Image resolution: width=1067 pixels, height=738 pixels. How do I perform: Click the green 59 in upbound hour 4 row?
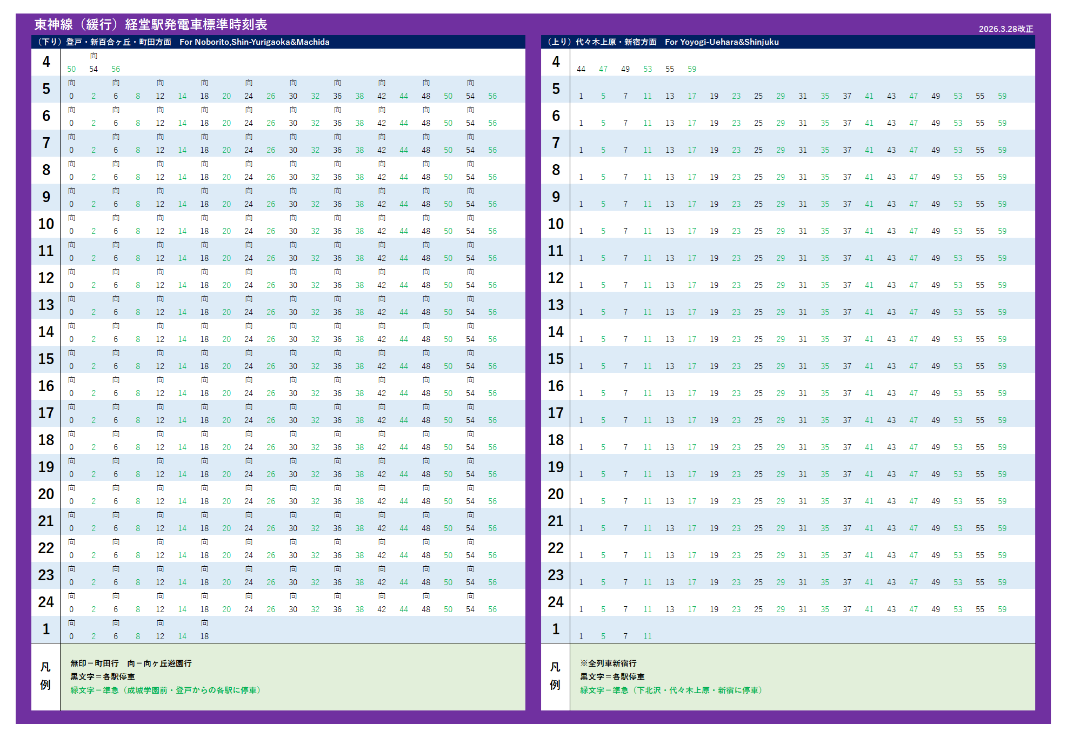pos(692,69)
